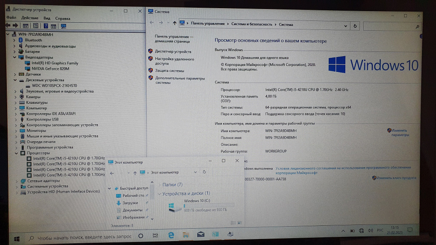
Task: Click search field in Система window
Action: tap(392, 27)
